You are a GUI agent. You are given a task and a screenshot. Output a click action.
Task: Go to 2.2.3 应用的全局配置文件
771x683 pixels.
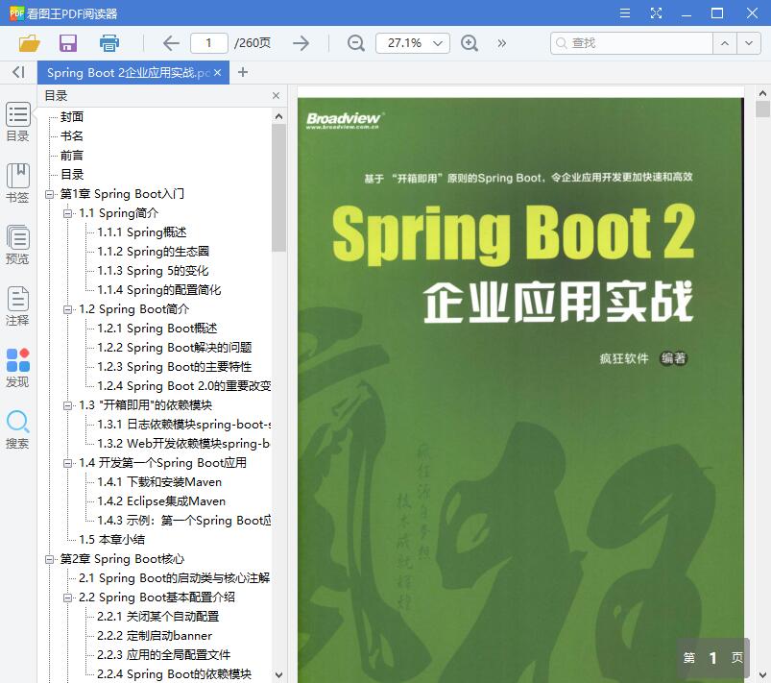(x=164, y=654)
